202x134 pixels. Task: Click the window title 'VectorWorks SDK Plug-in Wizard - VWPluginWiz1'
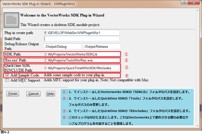pos(39,4)
